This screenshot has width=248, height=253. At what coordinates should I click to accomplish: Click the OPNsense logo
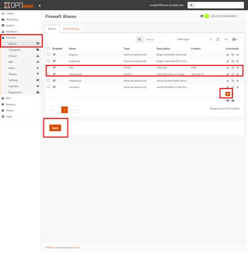(x=19, y=5)
